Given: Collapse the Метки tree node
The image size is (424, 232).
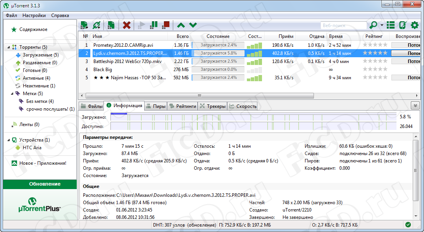Looking at the screenshot, I should pyautogui.click(x=12, y=94).
